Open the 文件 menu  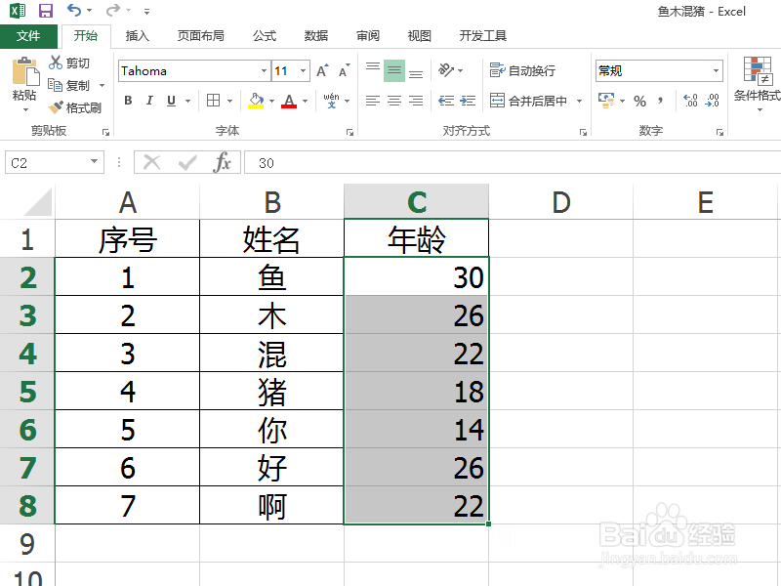pyautogui.click(x=29, y=35)
